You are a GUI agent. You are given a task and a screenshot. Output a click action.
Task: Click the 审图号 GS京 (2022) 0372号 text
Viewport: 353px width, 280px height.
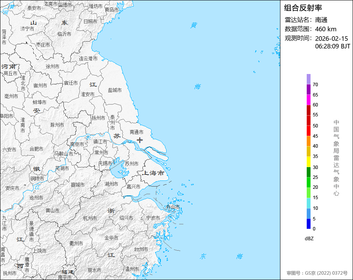click(x=317, y=273)
